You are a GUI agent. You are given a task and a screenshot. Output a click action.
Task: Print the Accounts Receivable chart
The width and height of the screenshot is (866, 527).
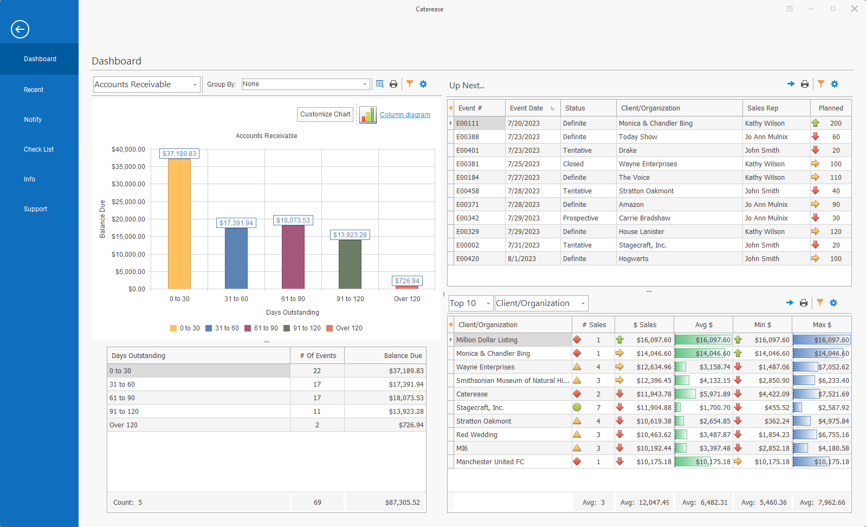click(393, 84)
